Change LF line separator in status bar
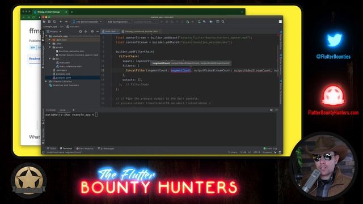The height and width of the screenshot is (204, 363). tap(250, 152)
